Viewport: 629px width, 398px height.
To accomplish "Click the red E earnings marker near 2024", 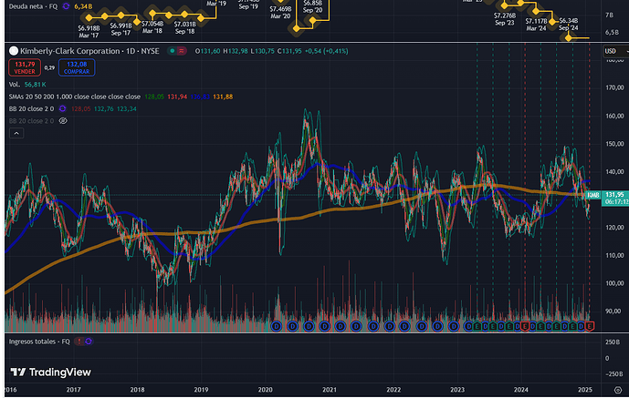I will pyautogui.click(x=525, y=327).
